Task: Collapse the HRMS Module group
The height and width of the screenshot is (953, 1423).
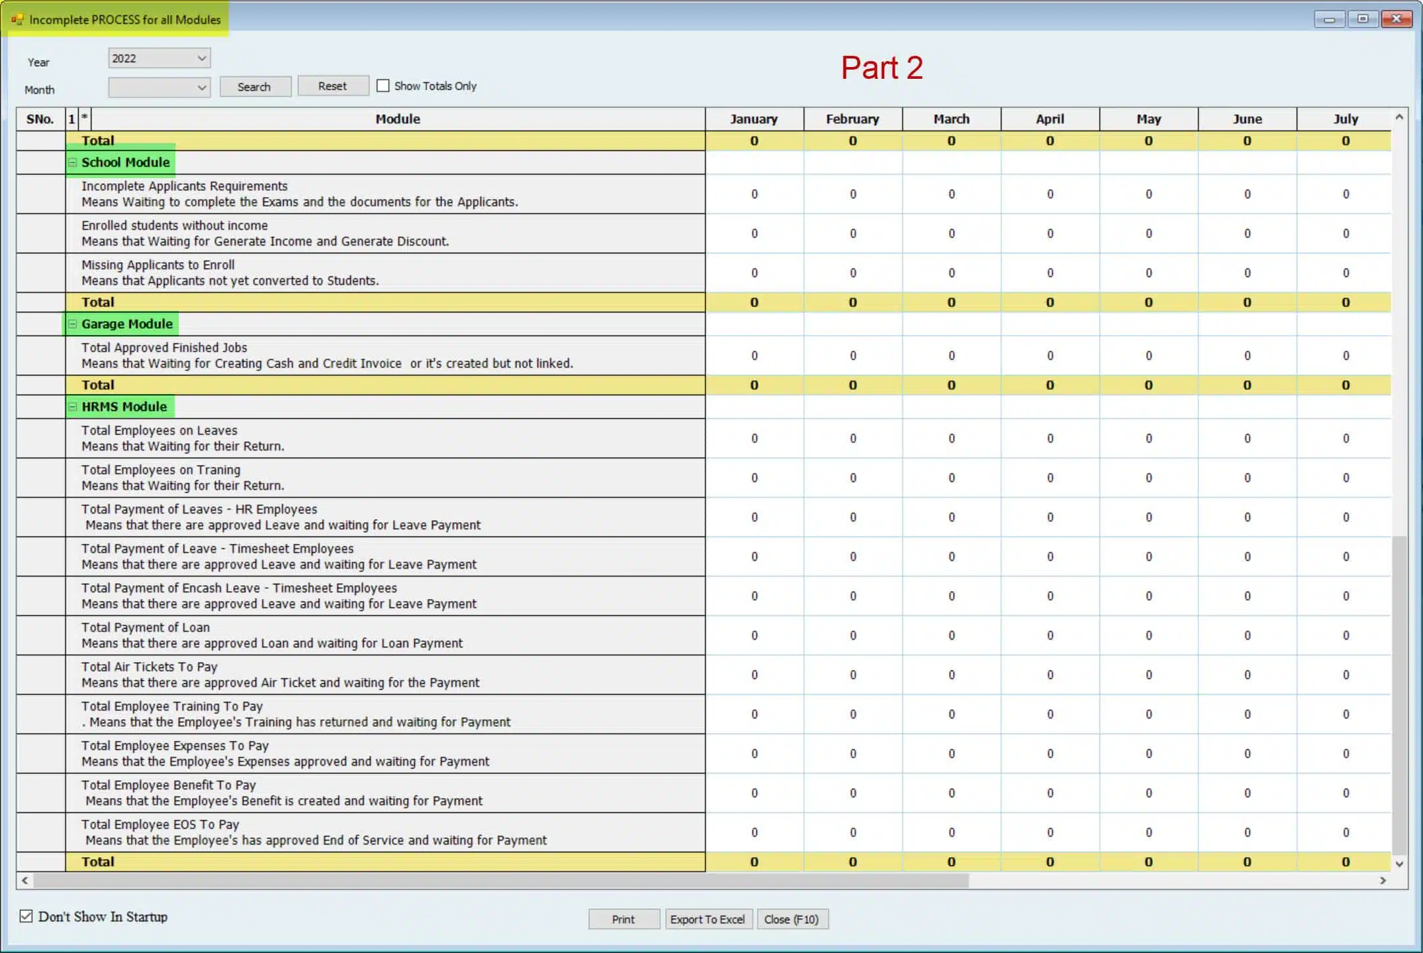Action: pos(73,407)
